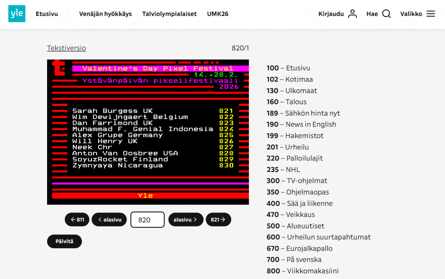Open 700 På svenska page
The width and height of the screenshot is (445, 279).
(x=294, y=259)
